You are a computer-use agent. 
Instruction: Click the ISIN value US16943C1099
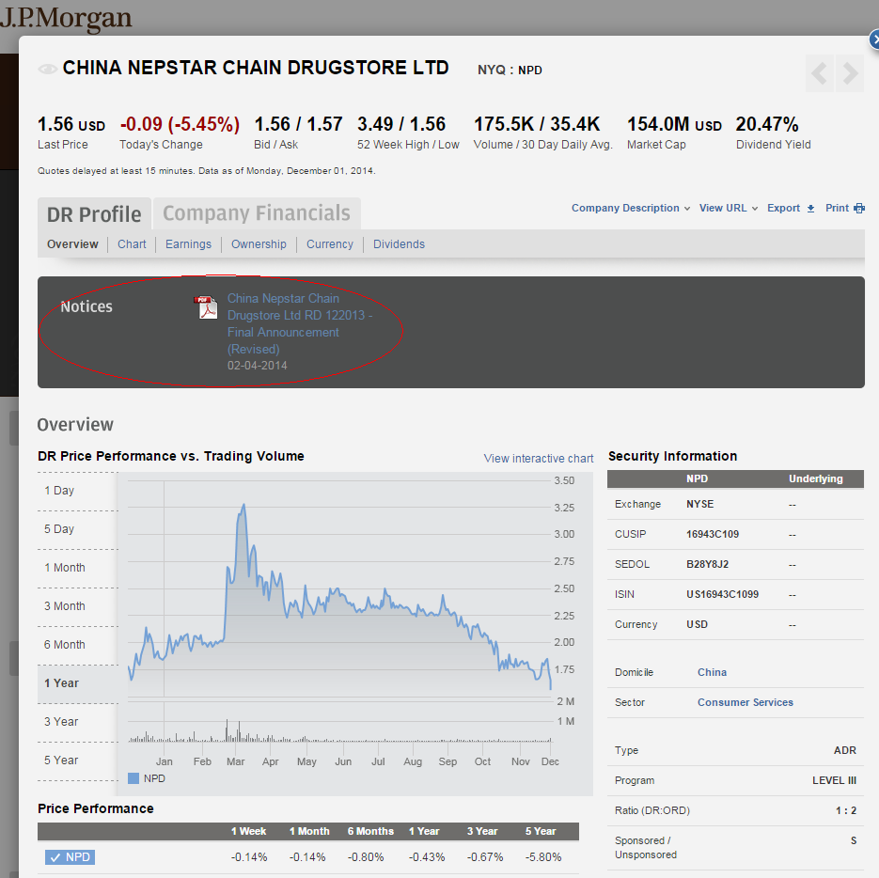coord(723,594)
